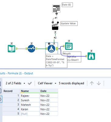Select record number 3 row header

[x=11, y=105]
